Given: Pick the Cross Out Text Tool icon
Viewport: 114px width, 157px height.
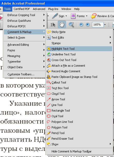Looking at the screenshot, I should [x=49, y=60].
